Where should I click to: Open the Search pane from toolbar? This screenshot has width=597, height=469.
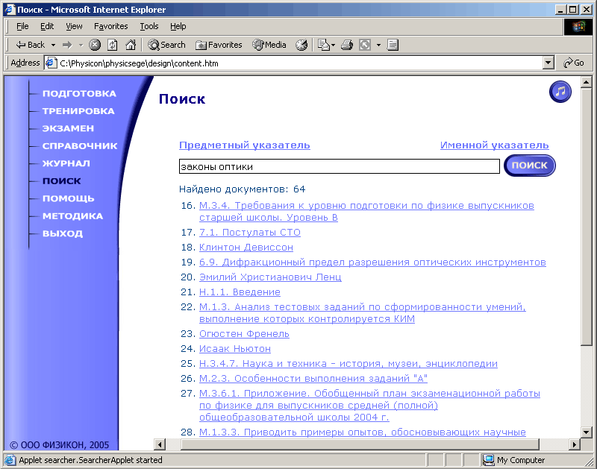166,45
